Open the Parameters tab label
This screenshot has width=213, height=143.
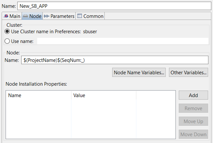tap(62, 16)
